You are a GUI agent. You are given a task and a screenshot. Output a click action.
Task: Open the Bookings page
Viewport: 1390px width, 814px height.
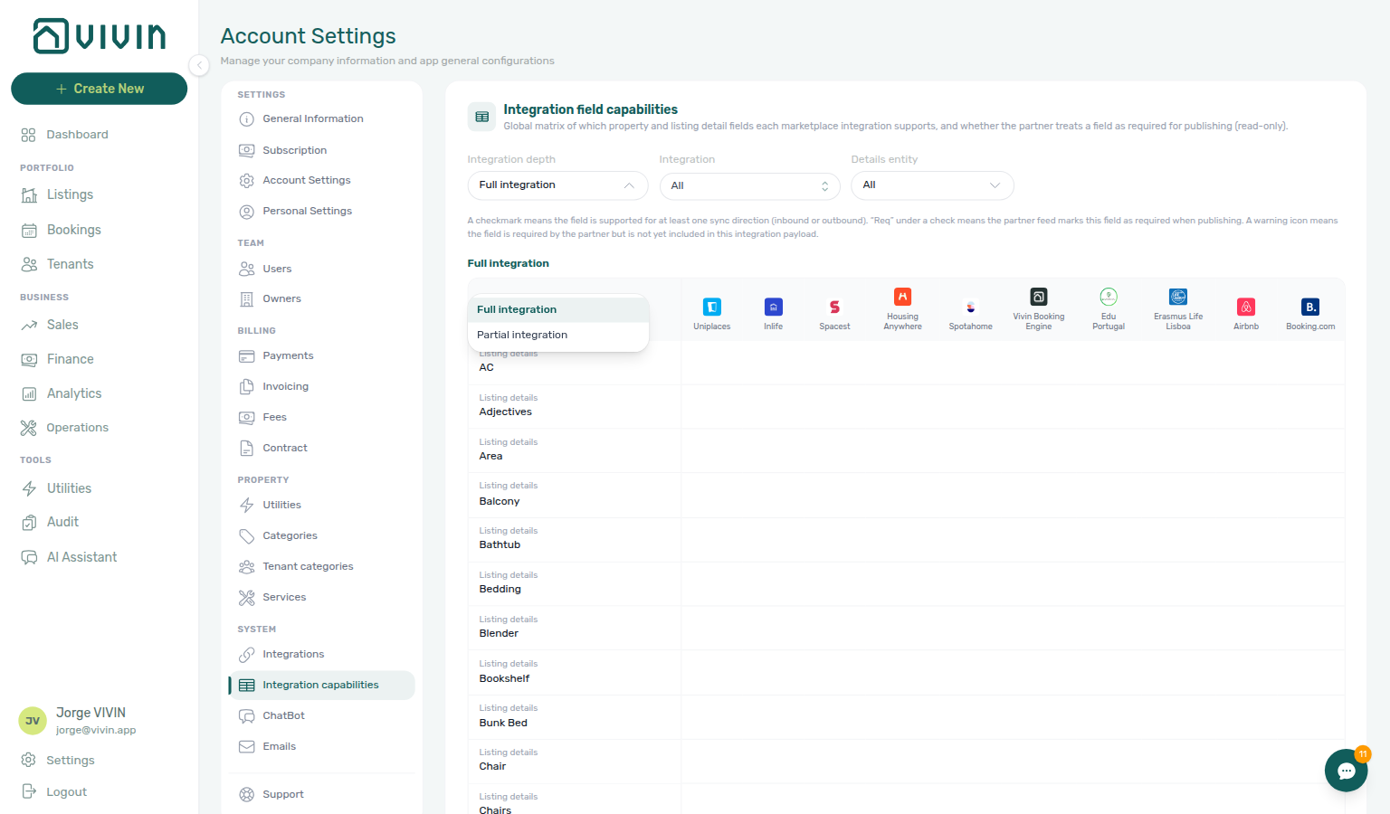click(73, 230)
